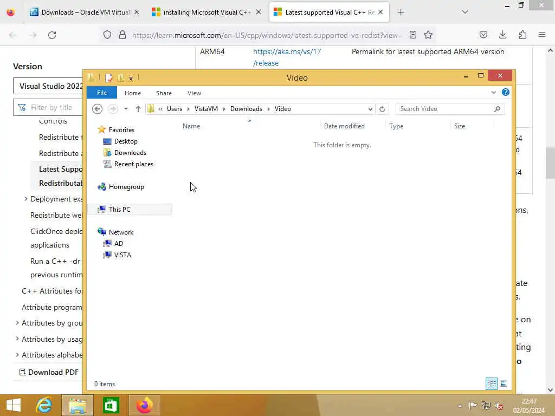Open the Firefox downloads panel
Viewport: 555px width, 416px height.
(x=502, y=35)
